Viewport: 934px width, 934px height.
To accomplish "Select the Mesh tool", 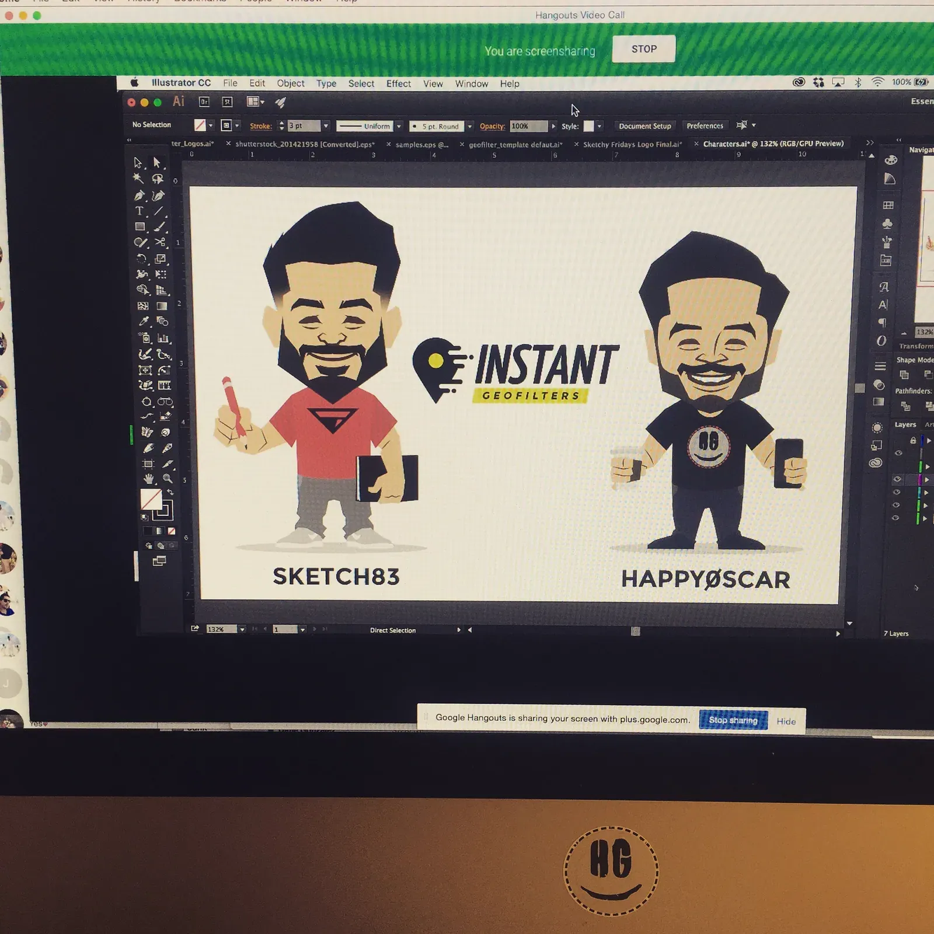I will pos(143,306).
